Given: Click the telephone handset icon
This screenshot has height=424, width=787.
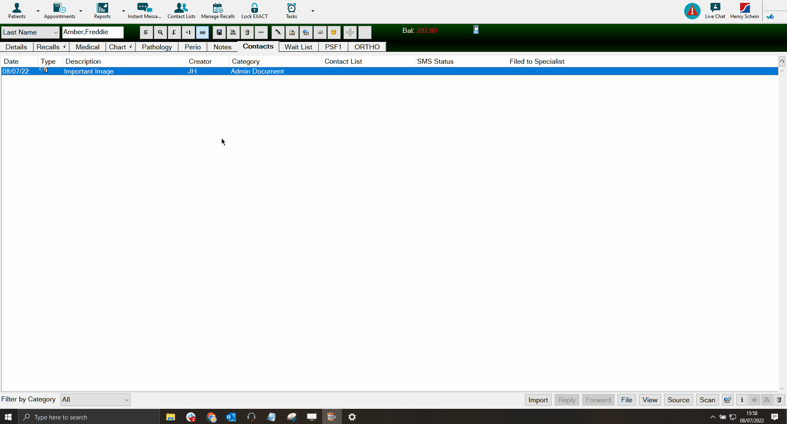Looking at the screenshot, I should [x=278, y=32].
